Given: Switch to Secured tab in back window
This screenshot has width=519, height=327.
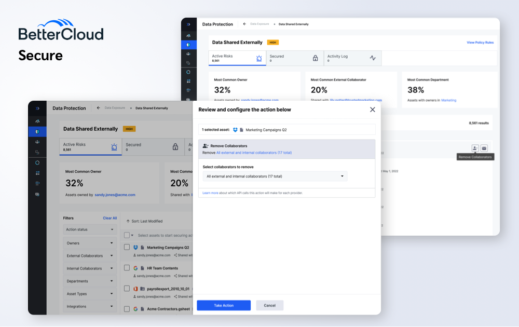Looking at the screenshot, I should pos(295,58).
